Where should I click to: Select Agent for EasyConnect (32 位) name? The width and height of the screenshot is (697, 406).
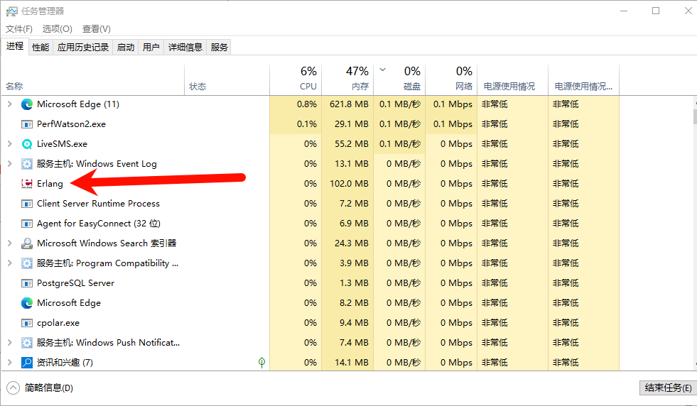99,224
